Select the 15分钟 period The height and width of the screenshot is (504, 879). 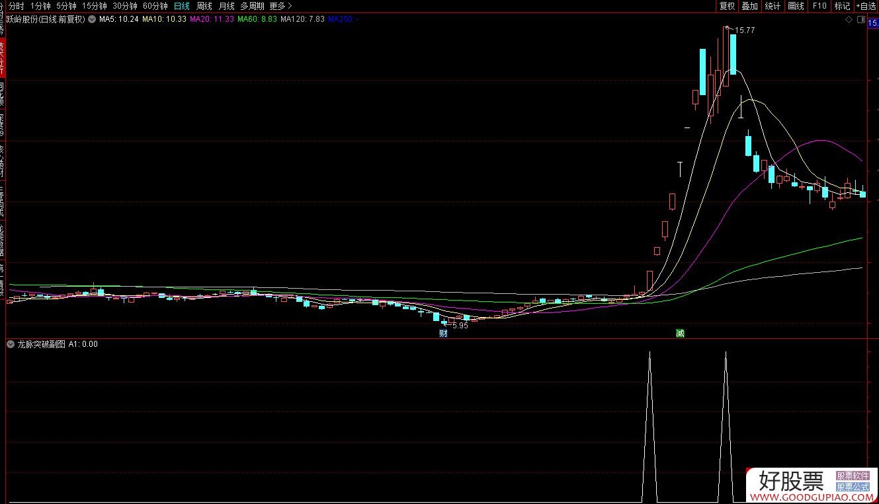pyautogui.click(x=94, y=6)
